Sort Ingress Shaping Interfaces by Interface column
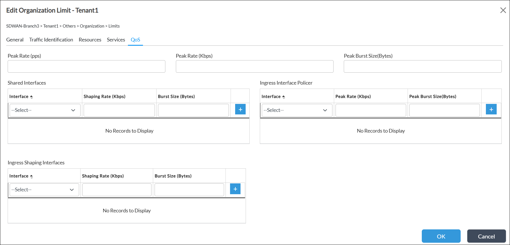 point(31,176)
